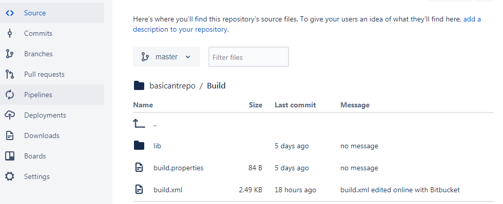Open the Source code icon in sidebar
503x204 pixels.
[10, 13]
